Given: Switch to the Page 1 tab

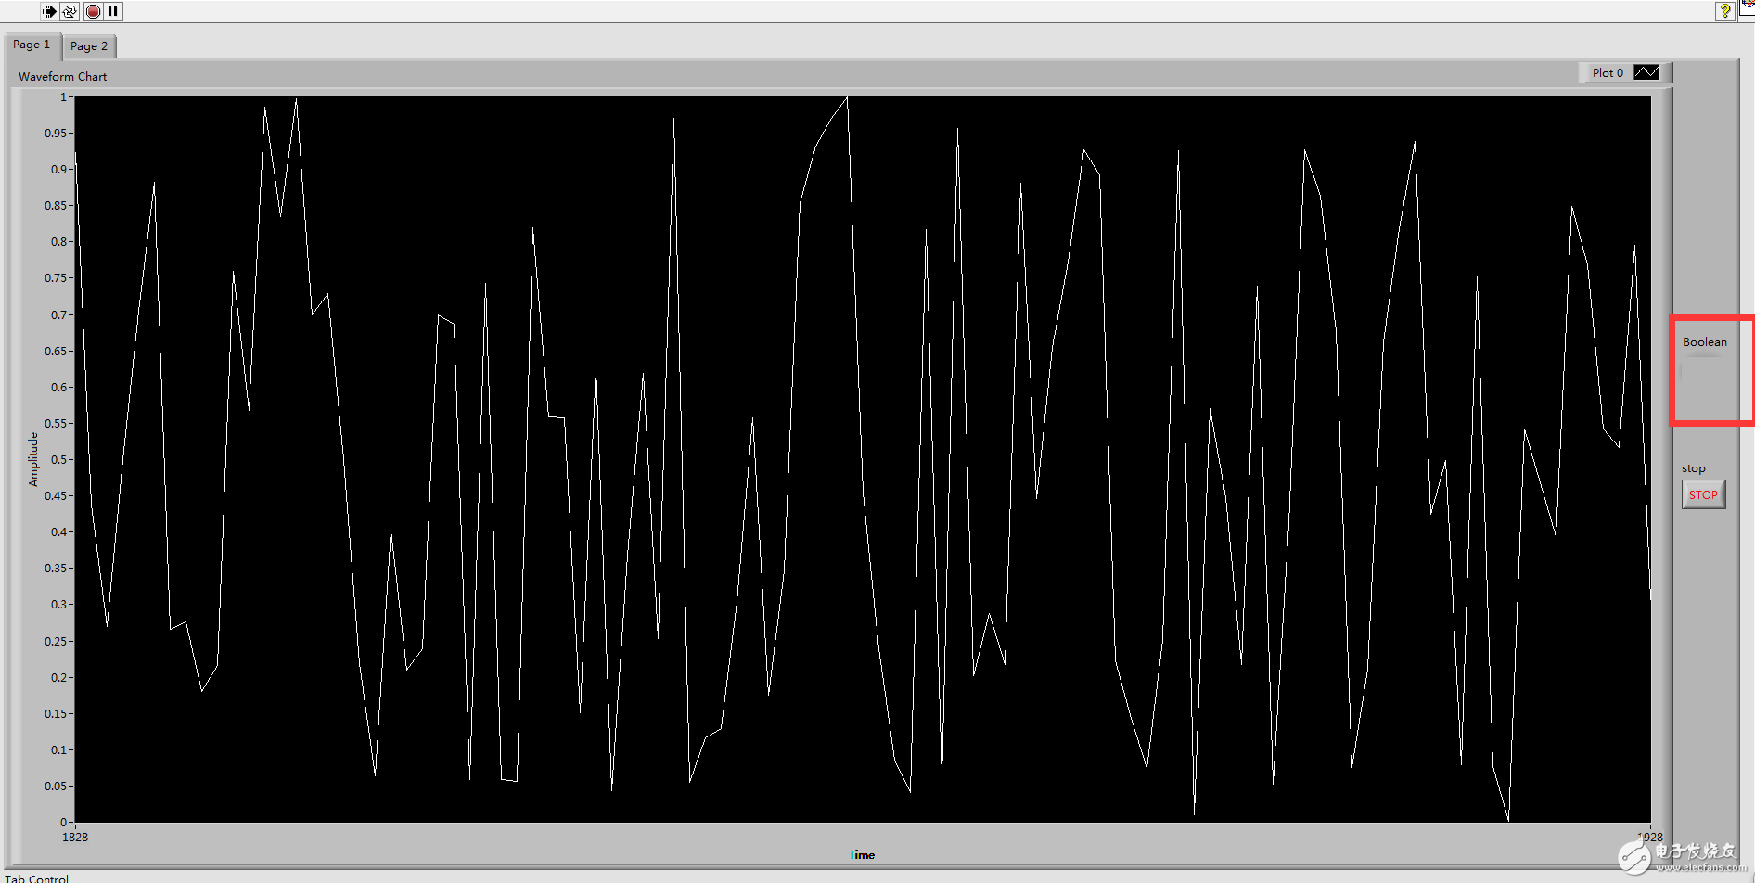Looking at the screenshot, I should (x=32, y=45).
